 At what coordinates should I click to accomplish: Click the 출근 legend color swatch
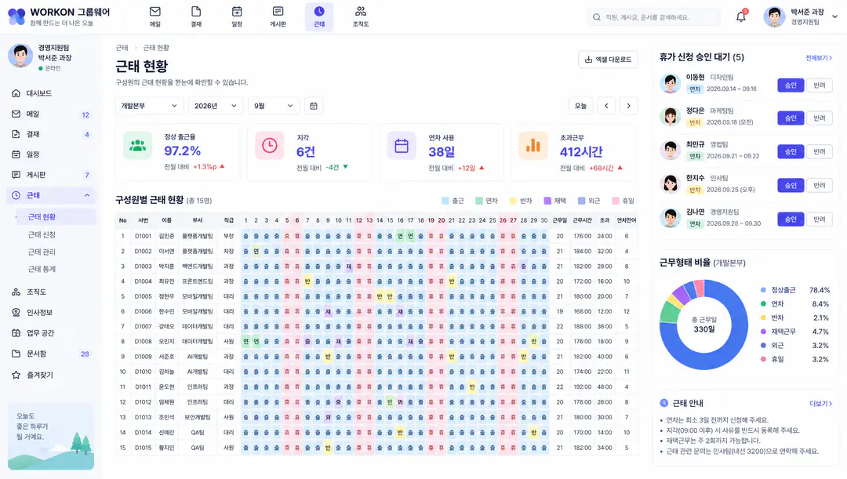[x=445, y=201]
